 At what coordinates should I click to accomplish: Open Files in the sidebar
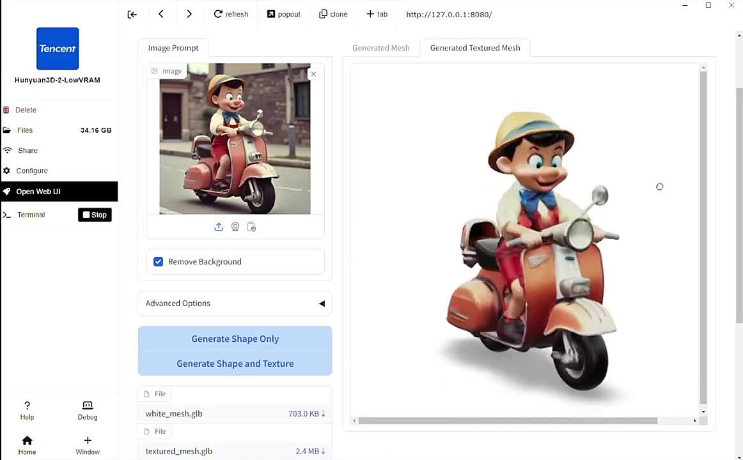pos(25,130)
